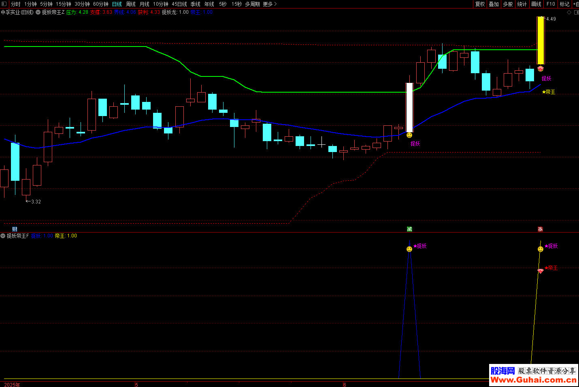Screen dimensions: 579x387
Task: Click the 中孚实业(日线) stock title
Action: pyautogui.click(x=17, y=12)
